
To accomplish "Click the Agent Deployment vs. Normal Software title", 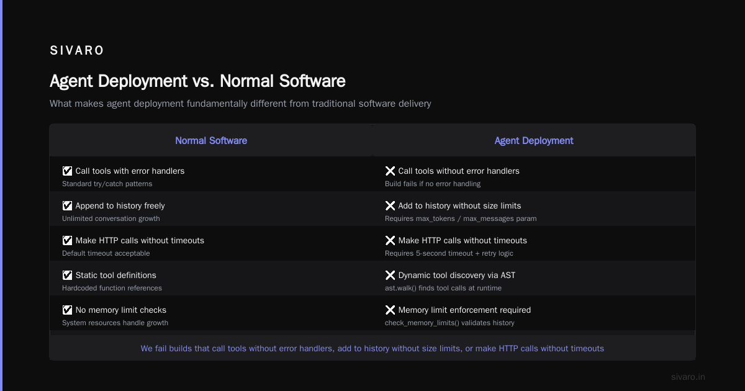I will [x=197, y=81].
